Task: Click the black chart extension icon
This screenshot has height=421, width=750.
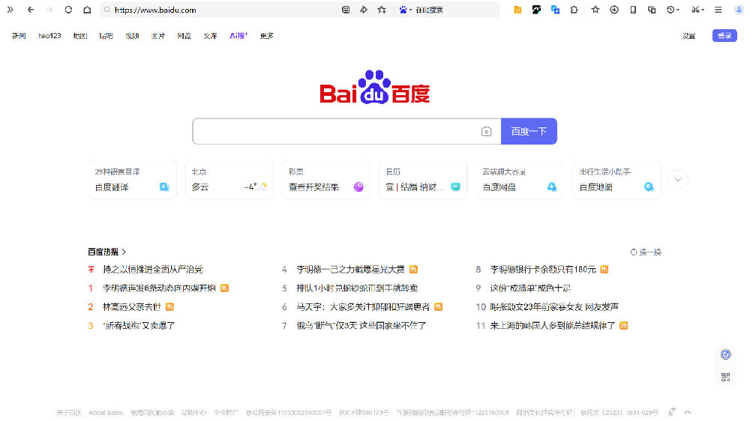Action: tap(536, 10)
